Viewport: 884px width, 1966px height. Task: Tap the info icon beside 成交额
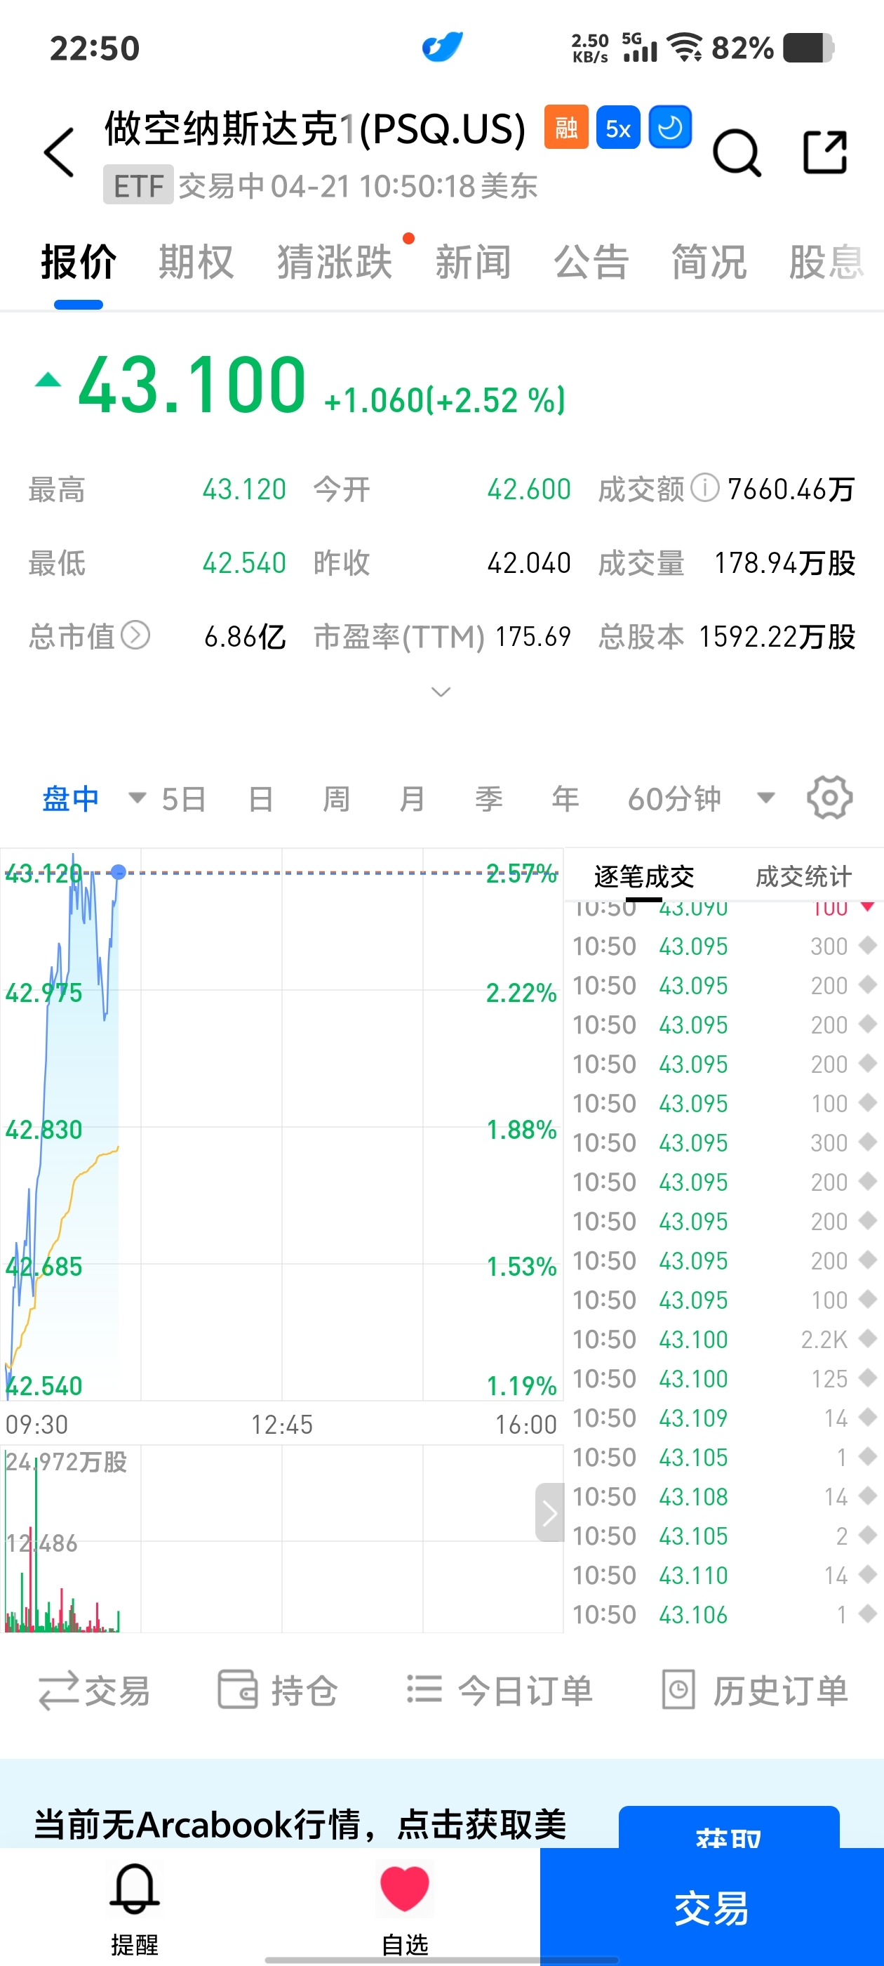pyautogui.click(x=705, y=487)
